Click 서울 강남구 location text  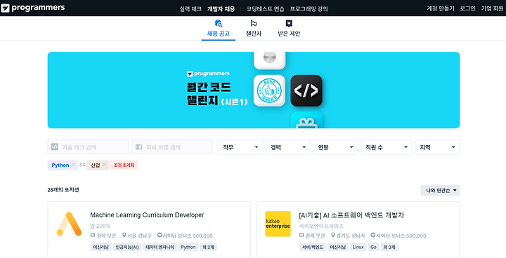(x=139, y=236)
